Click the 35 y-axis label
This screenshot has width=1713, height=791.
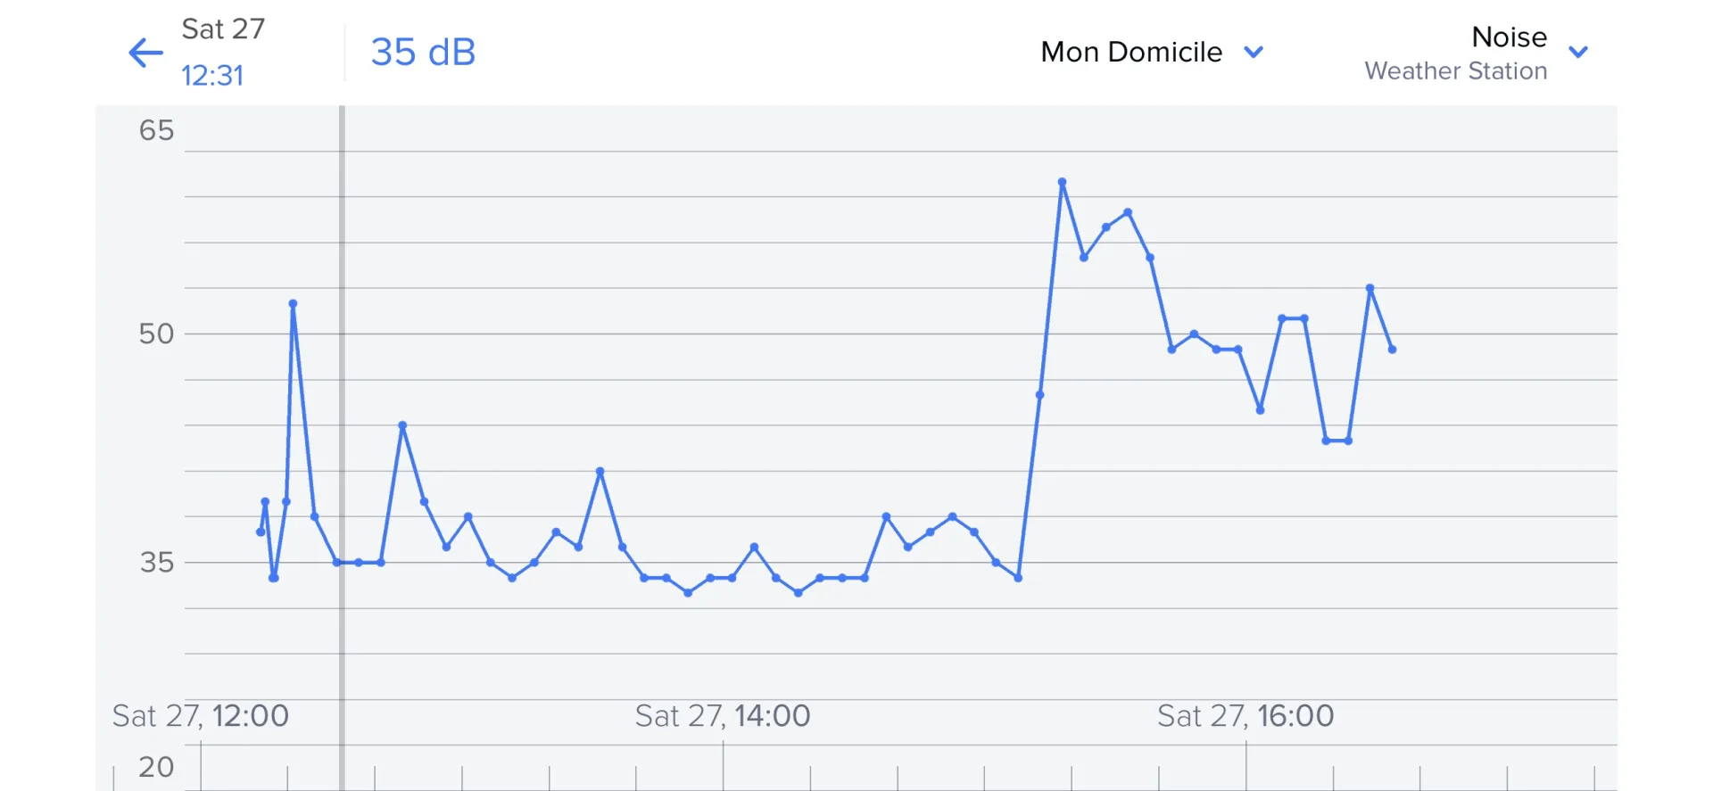click(x=156, y=563)
